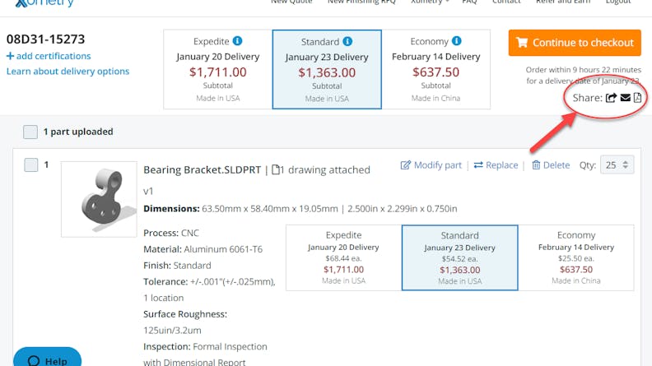This screenshot has height=366, width=652.
Task: Open the Qty 25 dropdown
Action: pyautogui.click(x=617, y=164)
